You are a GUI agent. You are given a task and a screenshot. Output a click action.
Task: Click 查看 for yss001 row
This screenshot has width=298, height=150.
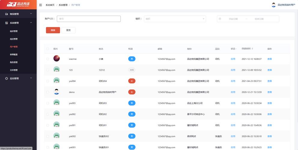269,125
